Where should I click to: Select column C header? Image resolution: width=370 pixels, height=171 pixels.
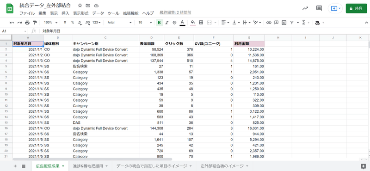[x=105, y=38]
